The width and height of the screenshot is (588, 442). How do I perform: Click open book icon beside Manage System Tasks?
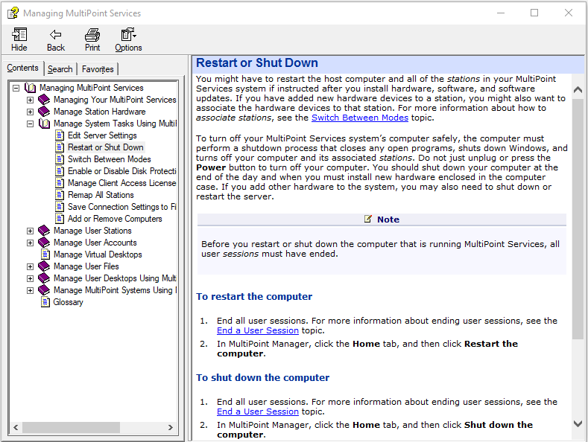tap(44, 124)
